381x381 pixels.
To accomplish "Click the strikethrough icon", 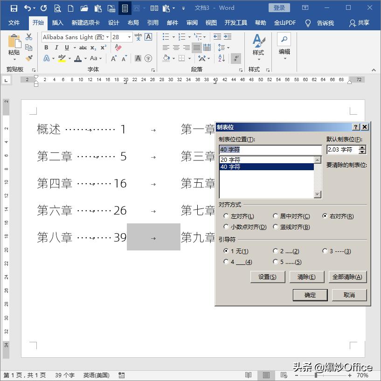I will coord(83,47).
